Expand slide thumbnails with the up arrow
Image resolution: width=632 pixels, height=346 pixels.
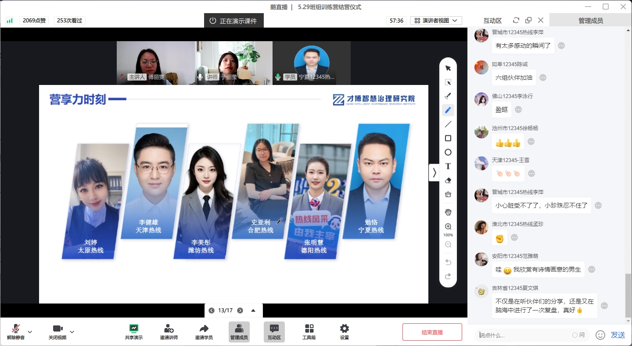click(x=253, y=311)
